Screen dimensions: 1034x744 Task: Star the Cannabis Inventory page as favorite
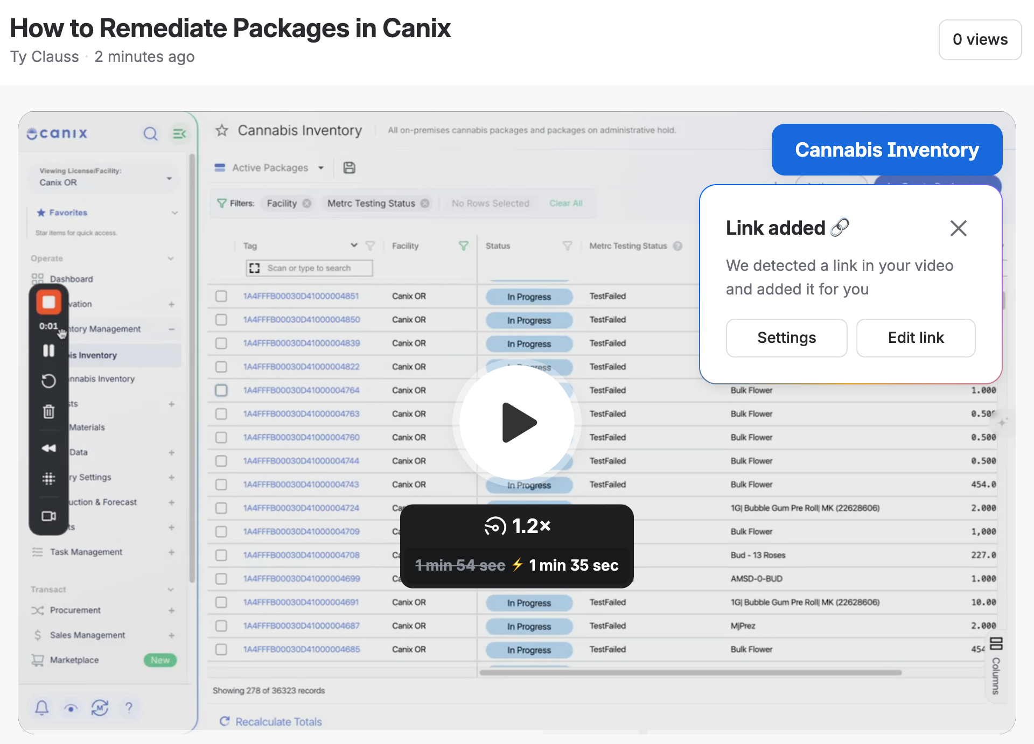tap(222, 130)
